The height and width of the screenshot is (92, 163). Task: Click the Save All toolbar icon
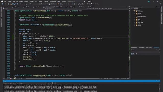15,4
